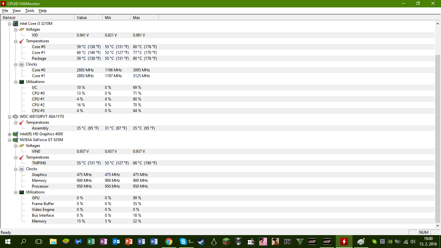Open the File menu
Screen dimensions: 441x248
[5, 11]
